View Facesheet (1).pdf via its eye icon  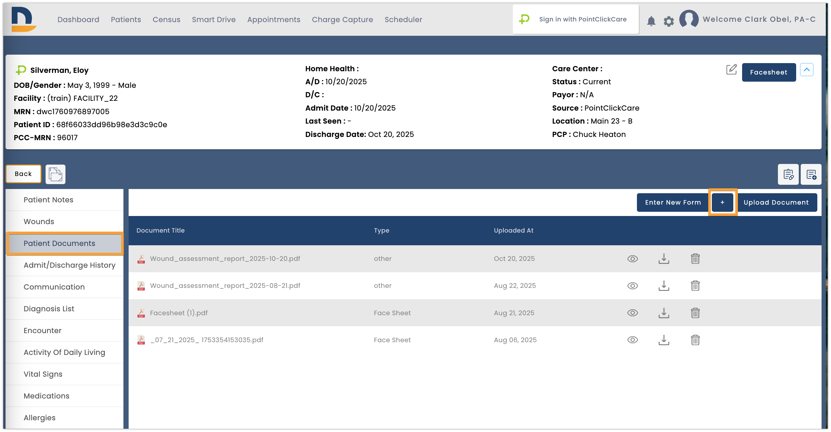(x=632, y=313)
